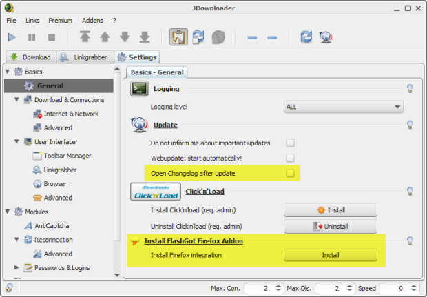Click the second blue dash toolbar icon
Screen dimensions: 427x297
coord(272,38)
